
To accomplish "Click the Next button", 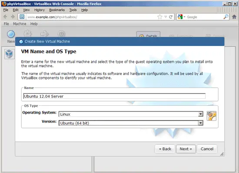I will 186,149.
